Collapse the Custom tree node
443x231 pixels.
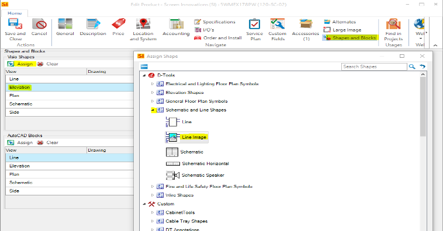(x=144, y=204)
